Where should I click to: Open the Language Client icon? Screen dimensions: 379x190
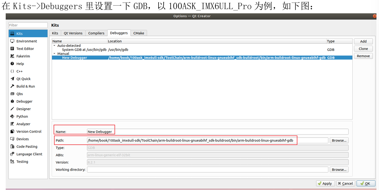[12, 154]
